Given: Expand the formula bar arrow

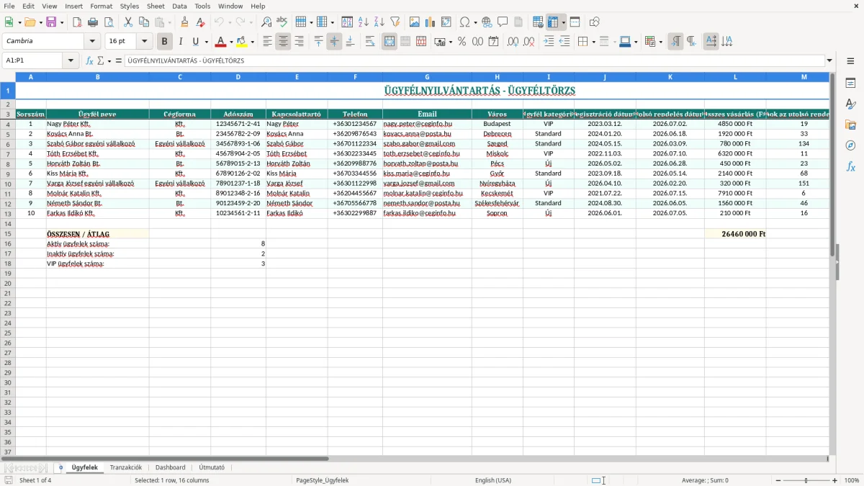Looking at the screenshot, I should click(x=829, y=60).
